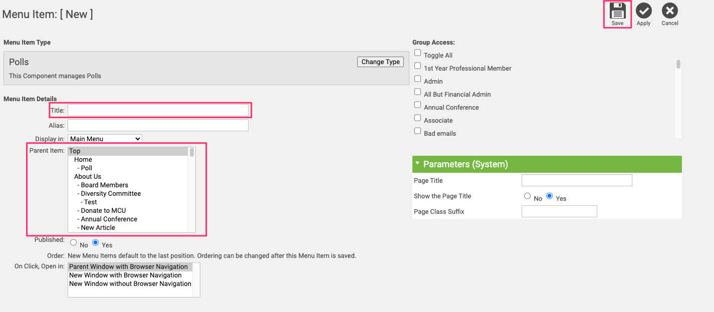The height and width of the screenshot is (312, 714).
Task: Select About Us as parent item
Action: [88, 176]
